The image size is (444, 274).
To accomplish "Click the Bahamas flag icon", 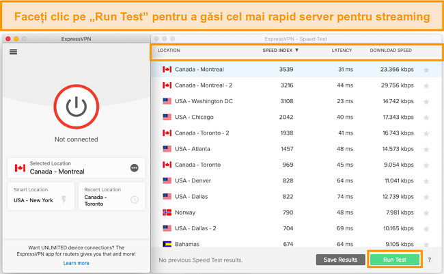I will click(x=167, y=244).
